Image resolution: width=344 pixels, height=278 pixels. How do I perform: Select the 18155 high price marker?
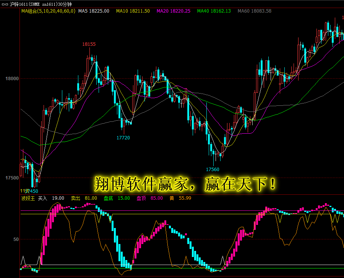coord(89,44)
